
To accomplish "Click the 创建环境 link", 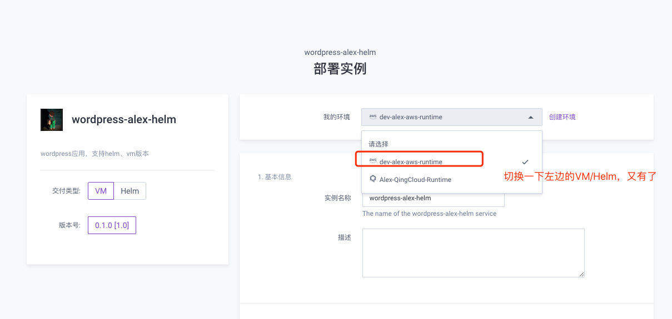I will coord(563,117).
